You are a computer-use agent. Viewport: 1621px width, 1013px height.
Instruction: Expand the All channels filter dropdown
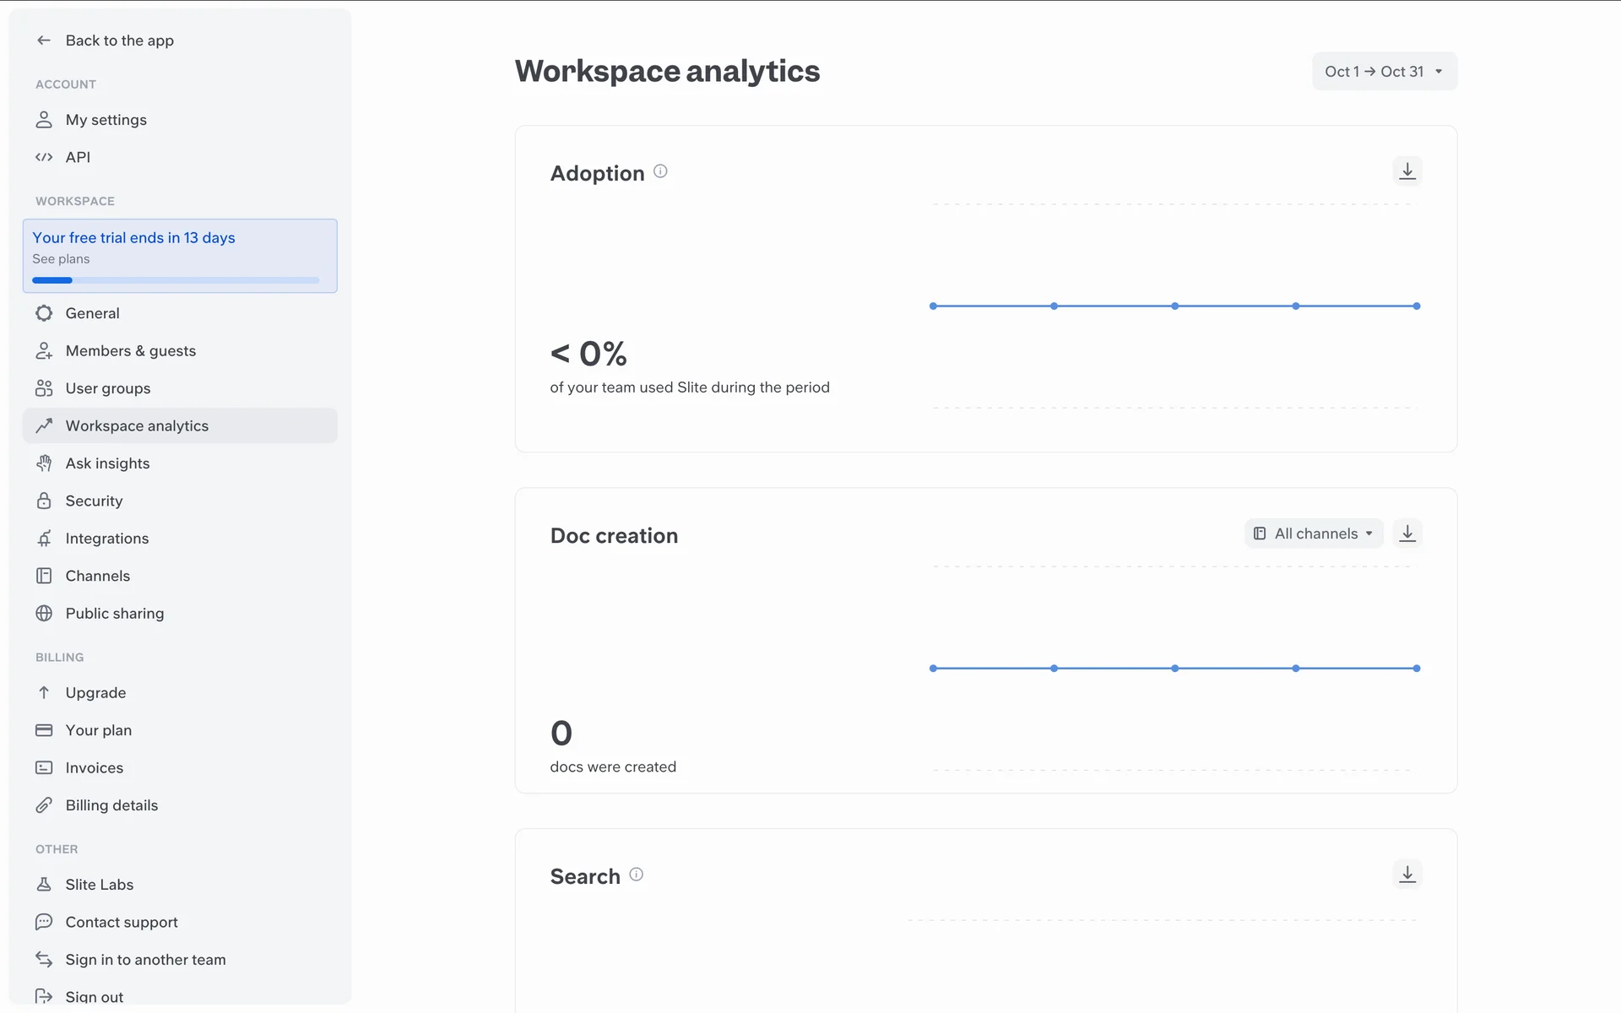click(1313, 534)
